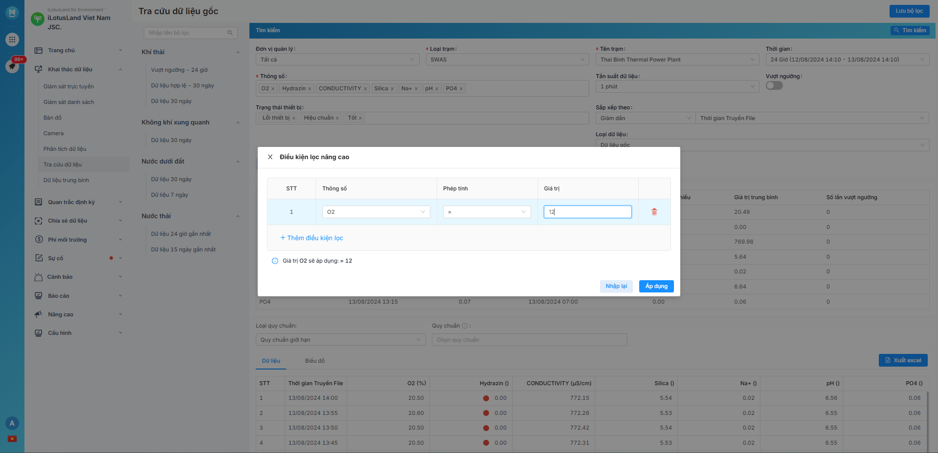The height and width of the screenshot is (453, 938).
Task: Select filter Dữ liệu 7 ngày
Action: point(169,195)
